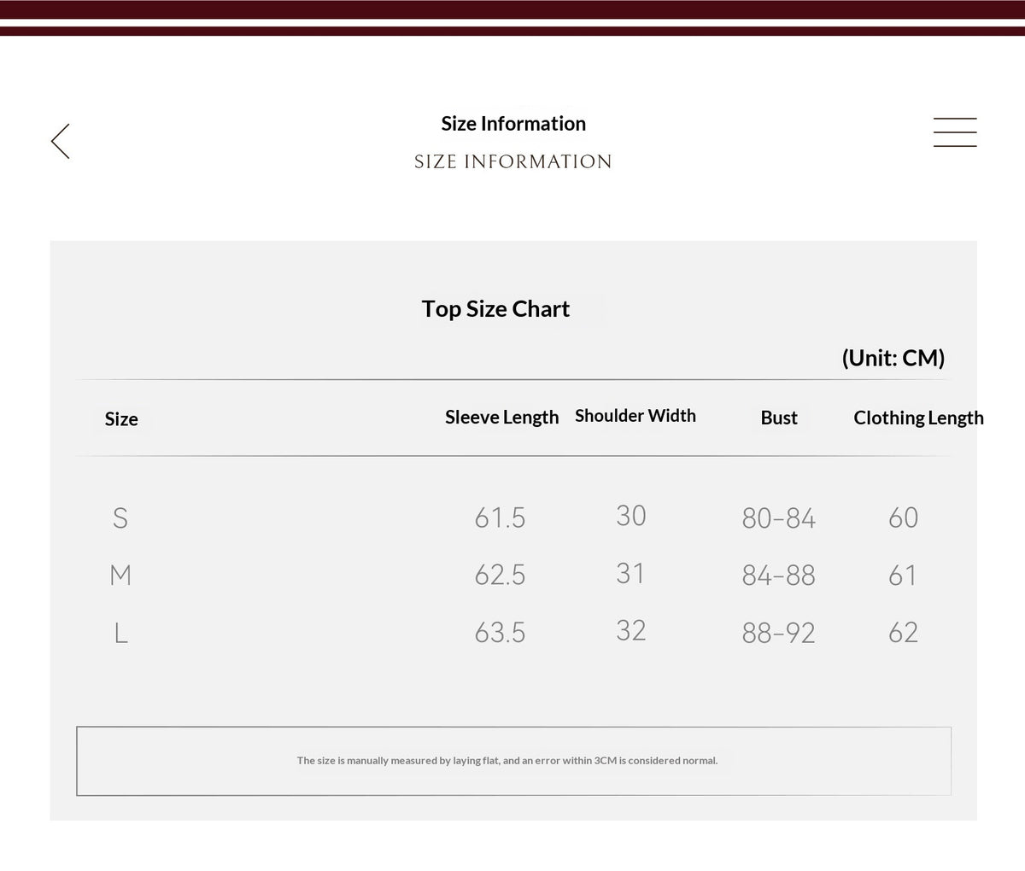This screenshot has width=1025, height=871.
Task: Click the Top Size Chart title
Action: (x=495, y=309)
